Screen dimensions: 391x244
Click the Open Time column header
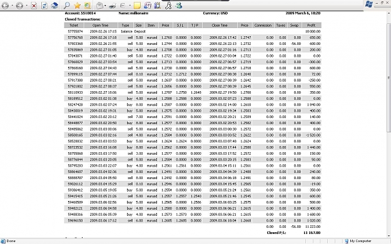tap(101, 26)
